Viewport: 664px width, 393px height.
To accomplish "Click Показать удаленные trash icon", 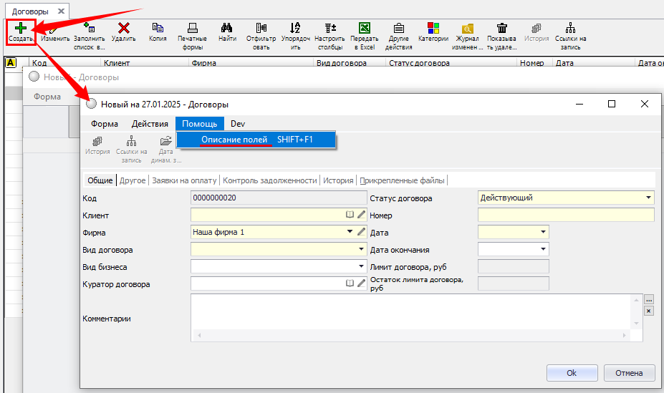I will click(x=502, y=28).
